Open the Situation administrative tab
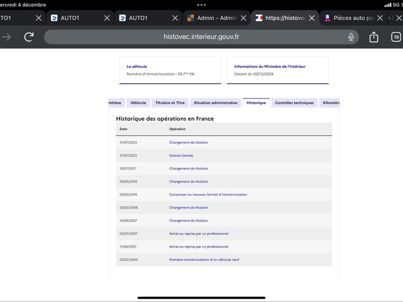The image size is (403, 302). pyautogui.click(x=216, y=103)
